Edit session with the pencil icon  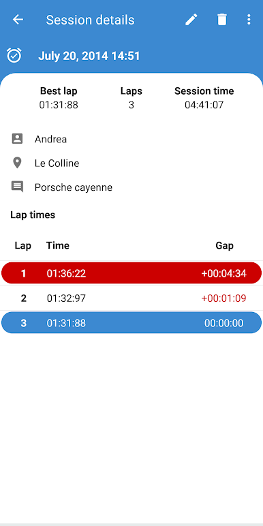click(191, 20)
